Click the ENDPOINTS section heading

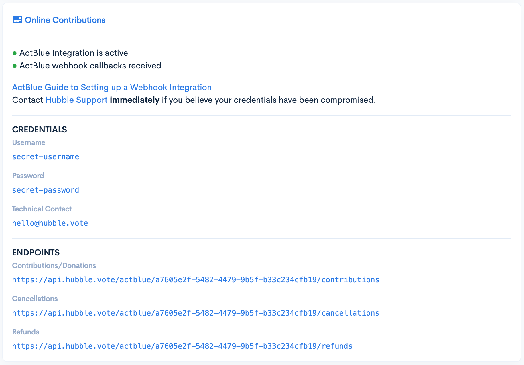click(x=36, y=253)
